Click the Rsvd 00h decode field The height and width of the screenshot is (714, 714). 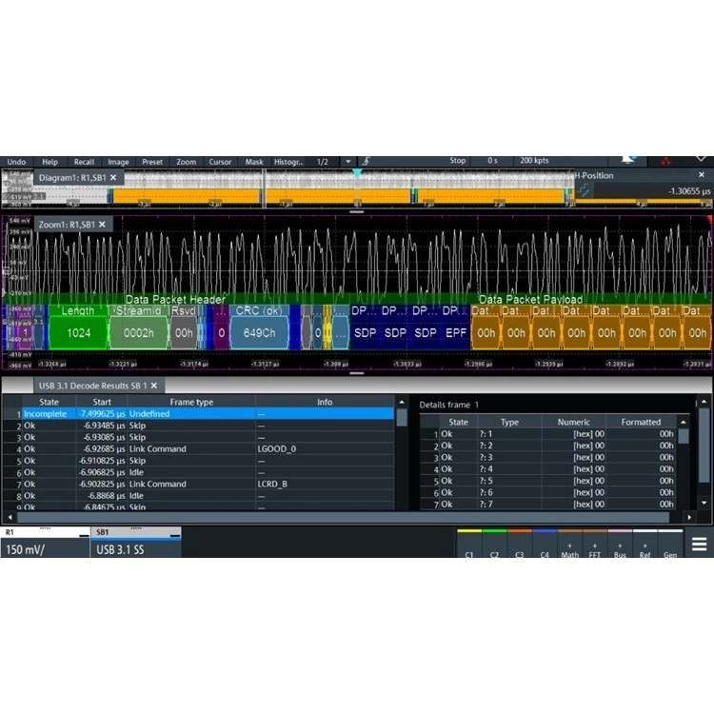tap(184, 327)
